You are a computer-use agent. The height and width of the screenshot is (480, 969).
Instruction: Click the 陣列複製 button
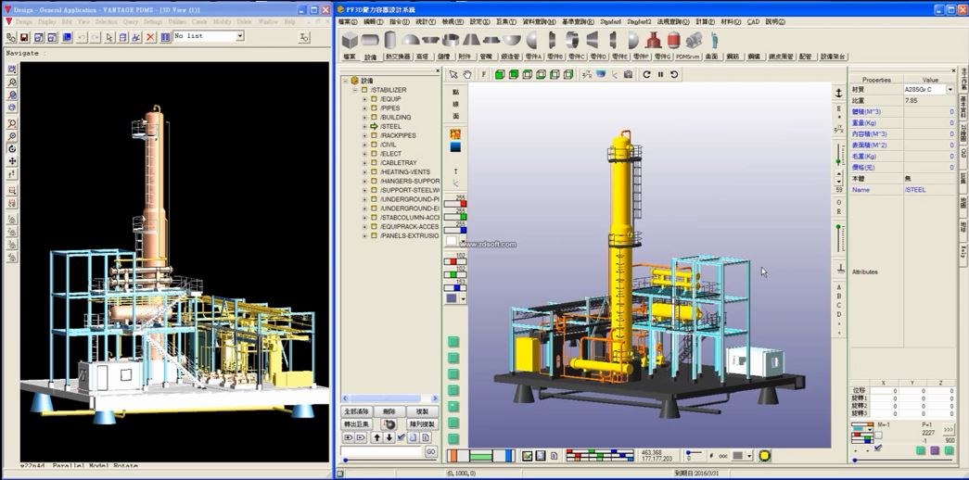click(x=423, y=424)
